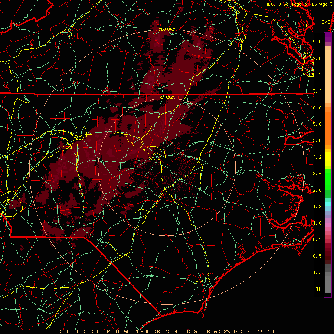Select the "DKD" product label
The image size is (334, 334).
(326, 22)
